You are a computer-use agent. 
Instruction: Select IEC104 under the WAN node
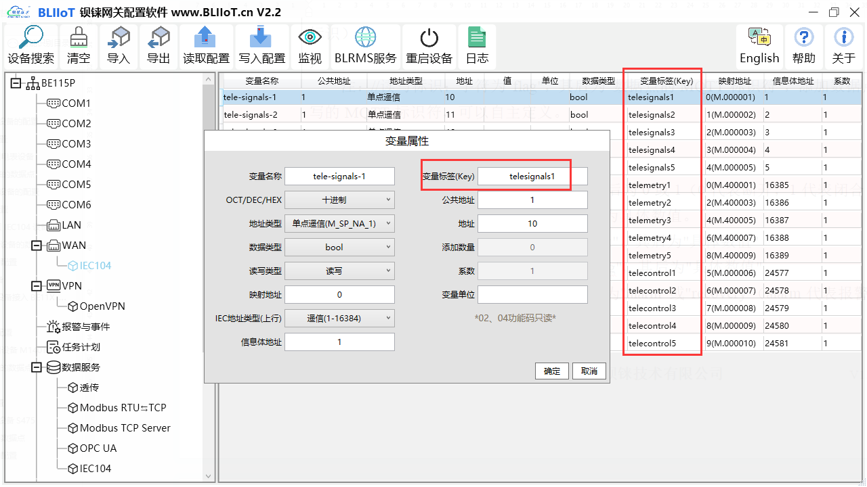click(89, 266)
